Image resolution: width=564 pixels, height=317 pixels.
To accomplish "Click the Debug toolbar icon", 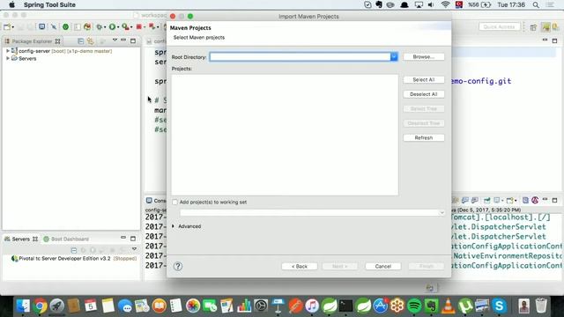I will 99,27.
